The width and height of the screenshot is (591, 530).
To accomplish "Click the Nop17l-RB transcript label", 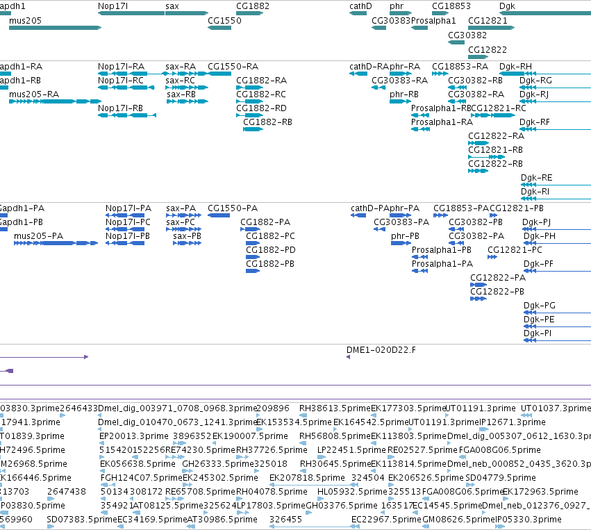I will (120, 108).
